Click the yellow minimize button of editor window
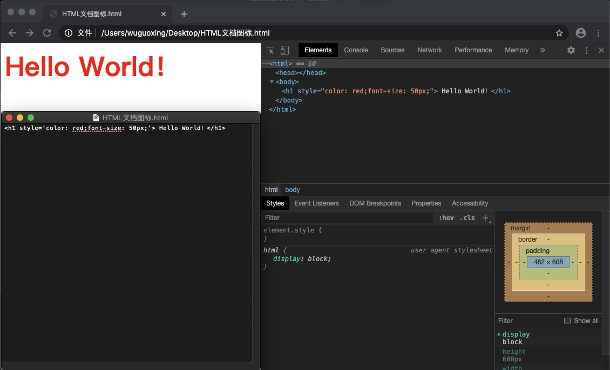 click(20, 118)
